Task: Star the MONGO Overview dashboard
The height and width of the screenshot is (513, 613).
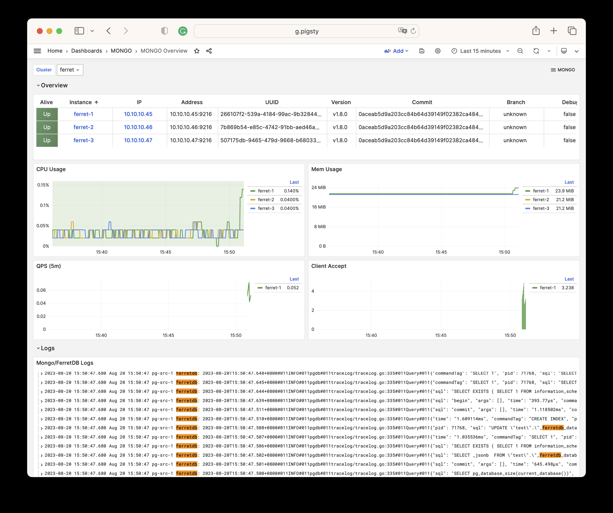Action: pos(197,51)
